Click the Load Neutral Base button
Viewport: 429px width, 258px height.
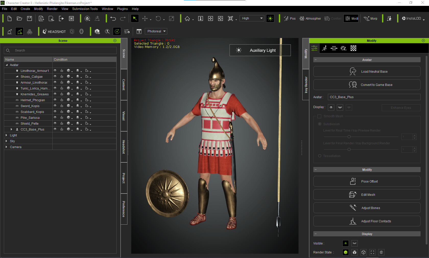coord(367,71)
